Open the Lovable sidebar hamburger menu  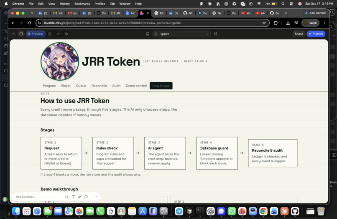click(x=13, y=34)
